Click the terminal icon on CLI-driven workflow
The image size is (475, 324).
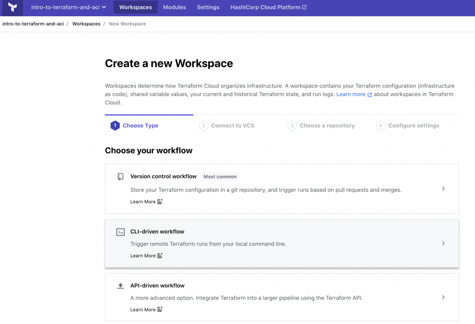(121, 231)
